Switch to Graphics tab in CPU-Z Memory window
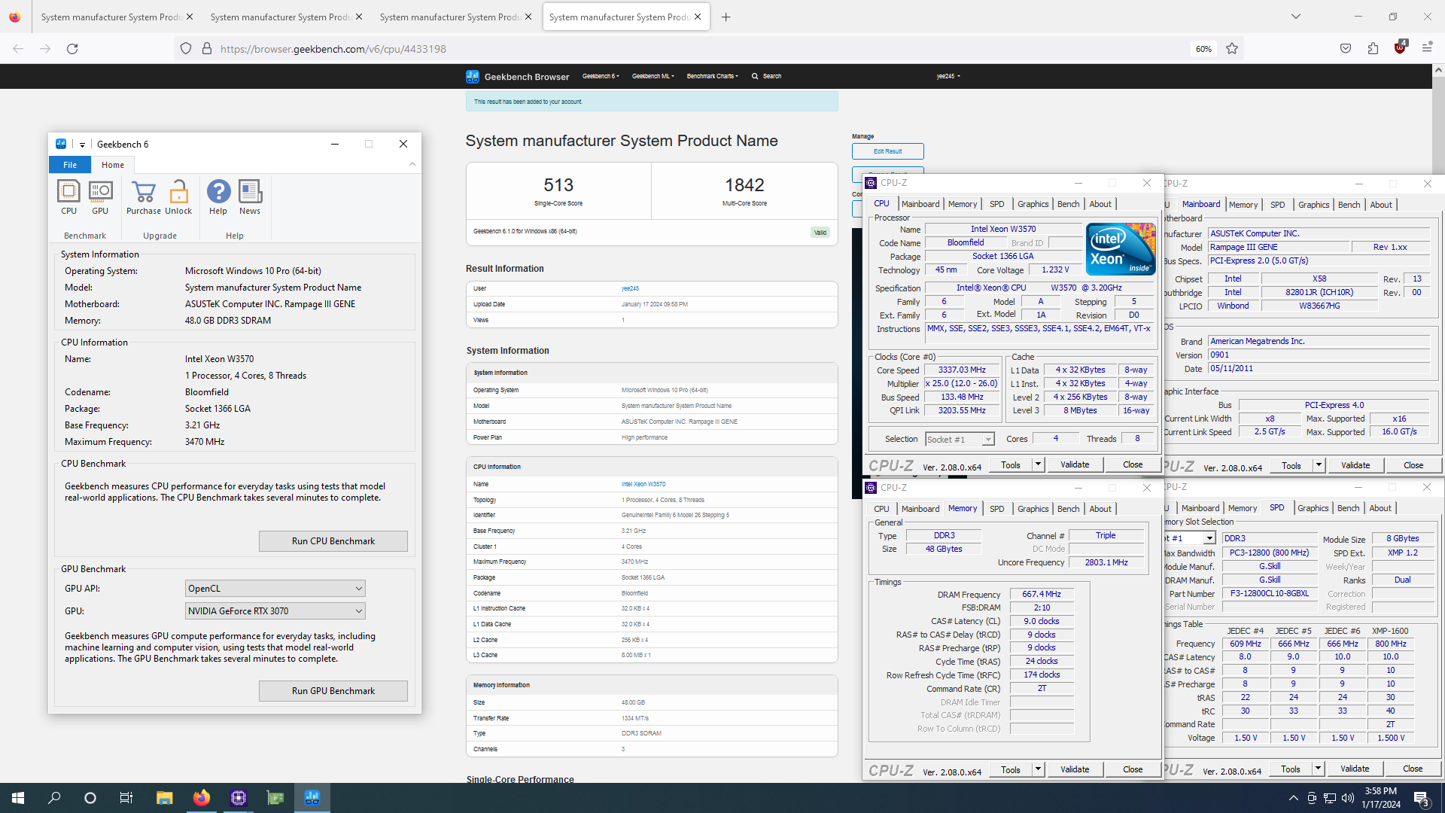This screenshot has height=813, width=1445. [x=1033, y=509]
